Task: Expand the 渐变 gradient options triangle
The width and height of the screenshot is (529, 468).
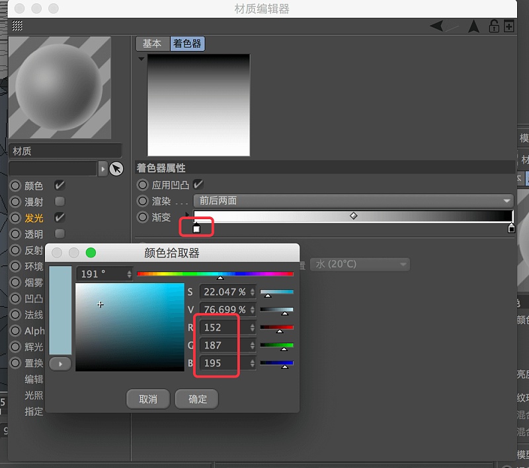Action: (x=187, y=214)
